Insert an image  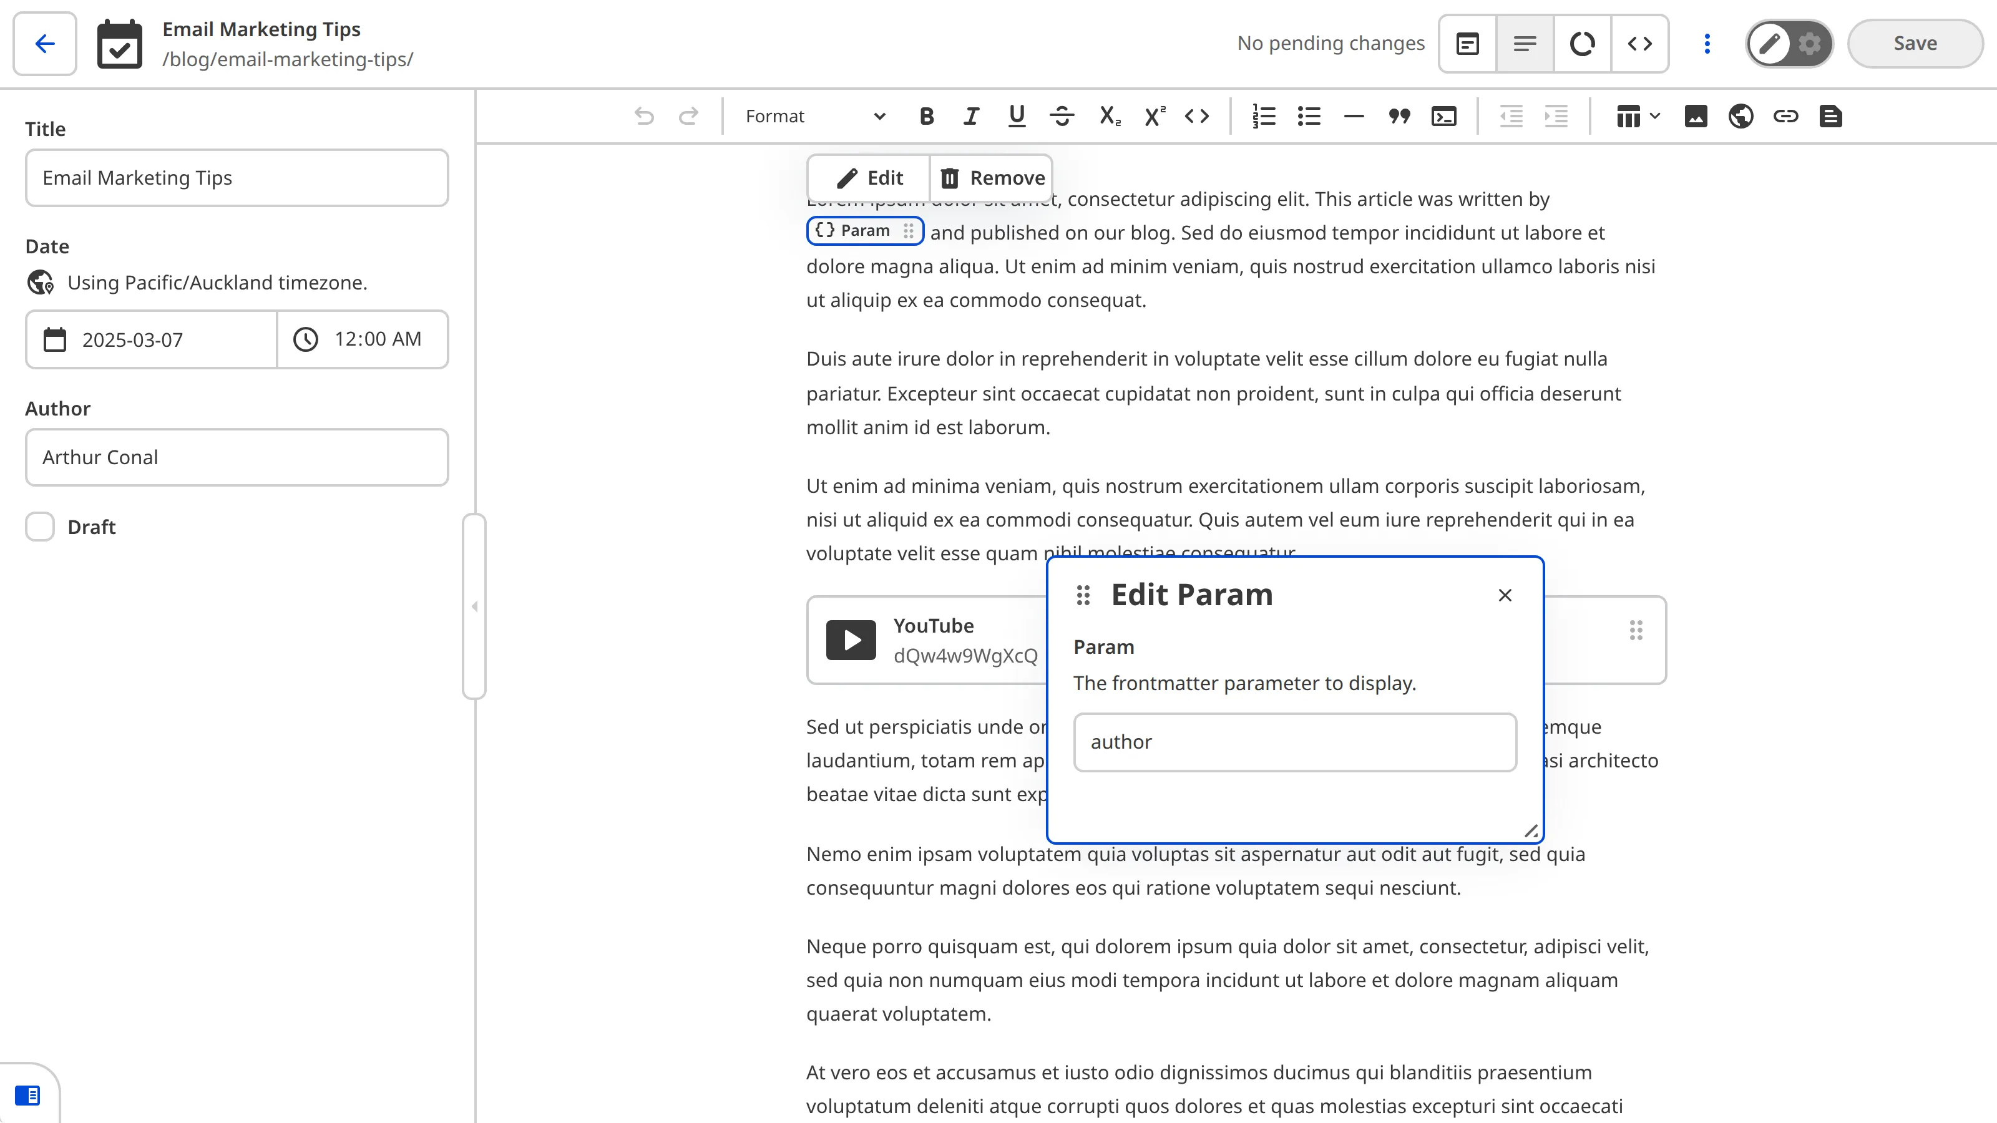click(x=1696, y=116)
